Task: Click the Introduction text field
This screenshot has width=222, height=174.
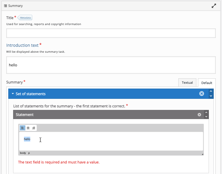Action: point(111,65)
